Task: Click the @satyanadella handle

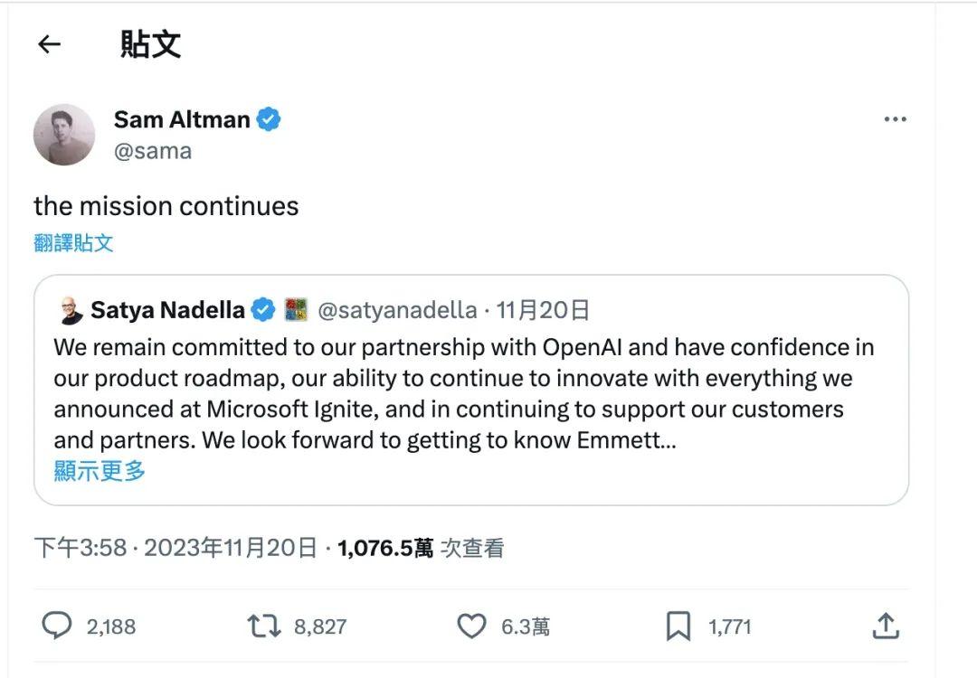Action: click(397, 310)
